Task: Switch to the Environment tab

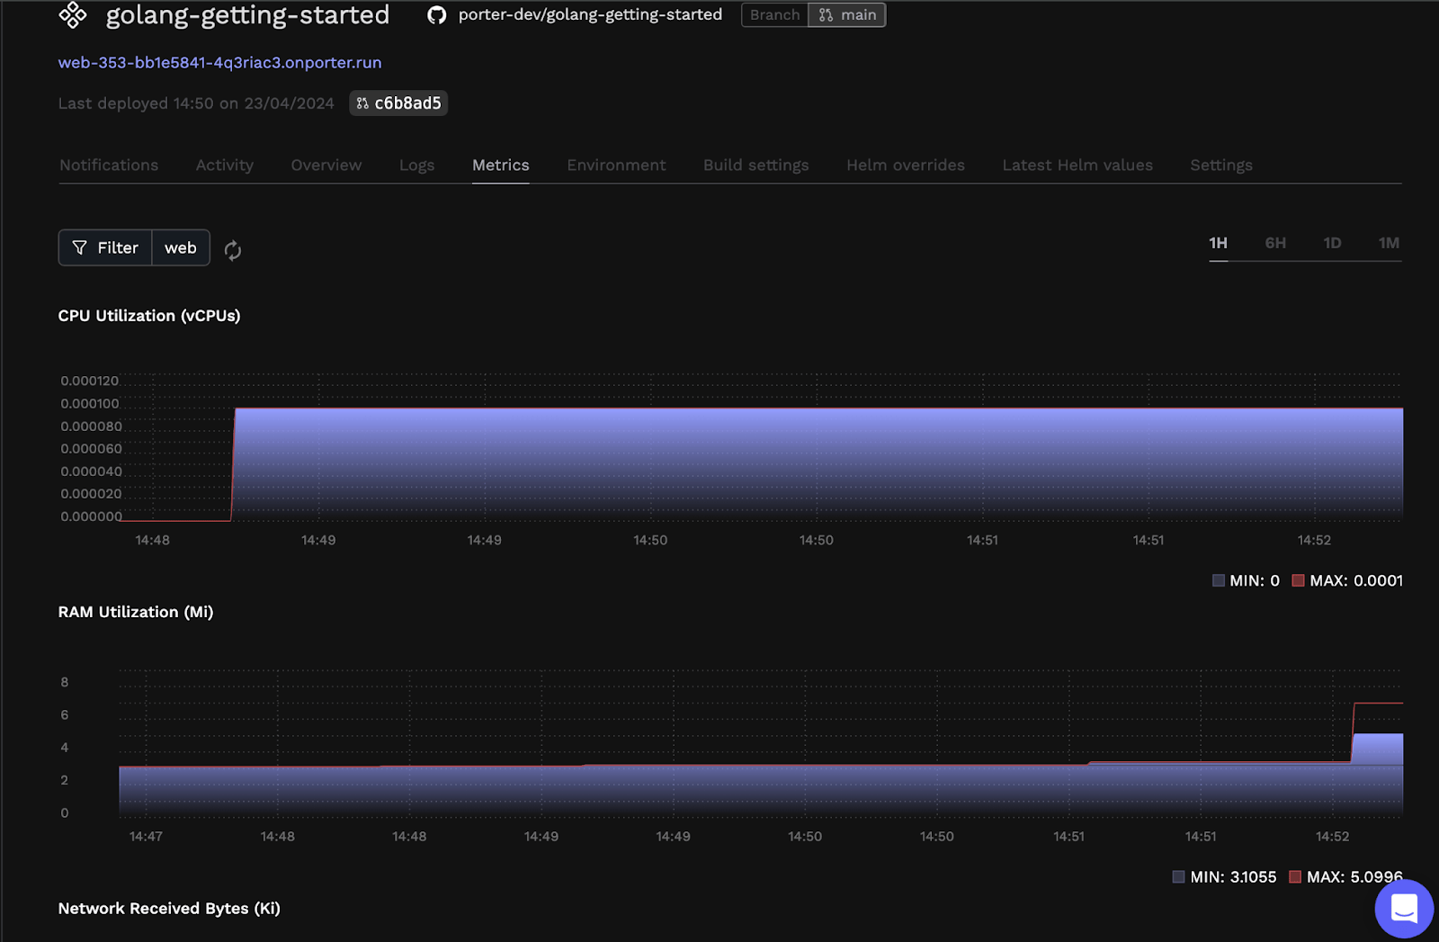Action: click(616, 166)
